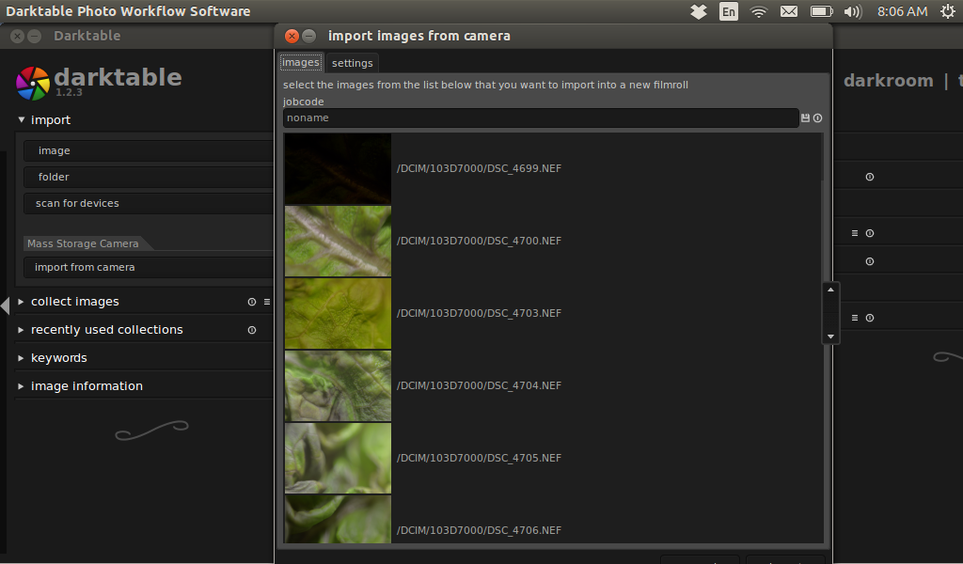Click the jobcode store preset icon

[x=805, y=118]
